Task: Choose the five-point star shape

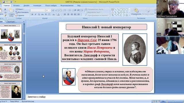Action: coord(127,15)
